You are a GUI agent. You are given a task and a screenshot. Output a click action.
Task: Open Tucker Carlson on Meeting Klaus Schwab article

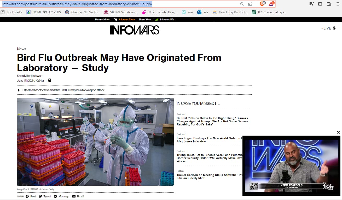[210, 177]
